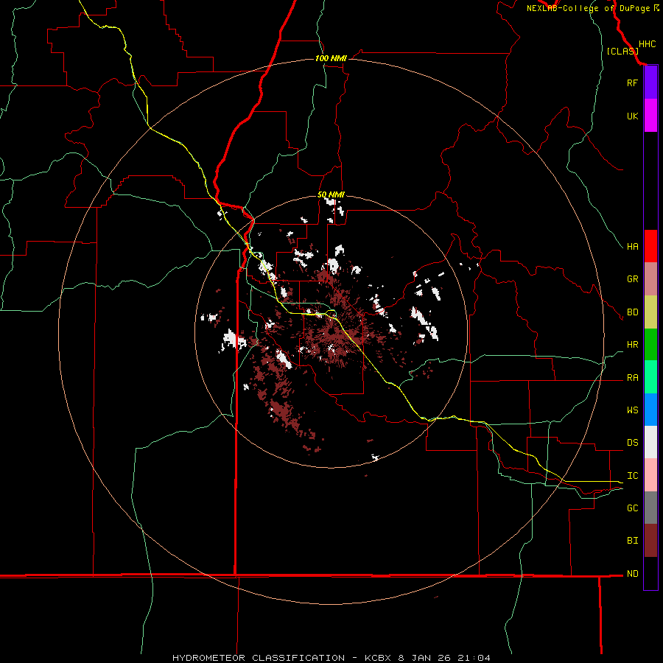Click the [CLAS] units label
663x663 pixels.
coord(622,51)
